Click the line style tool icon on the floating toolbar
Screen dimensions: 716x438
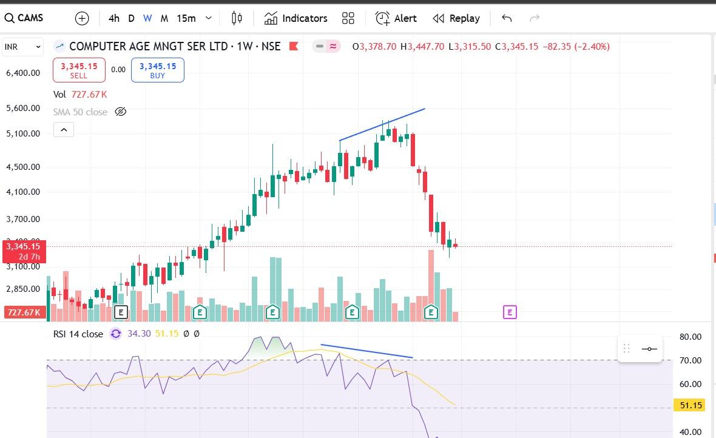tap(649, 349)
